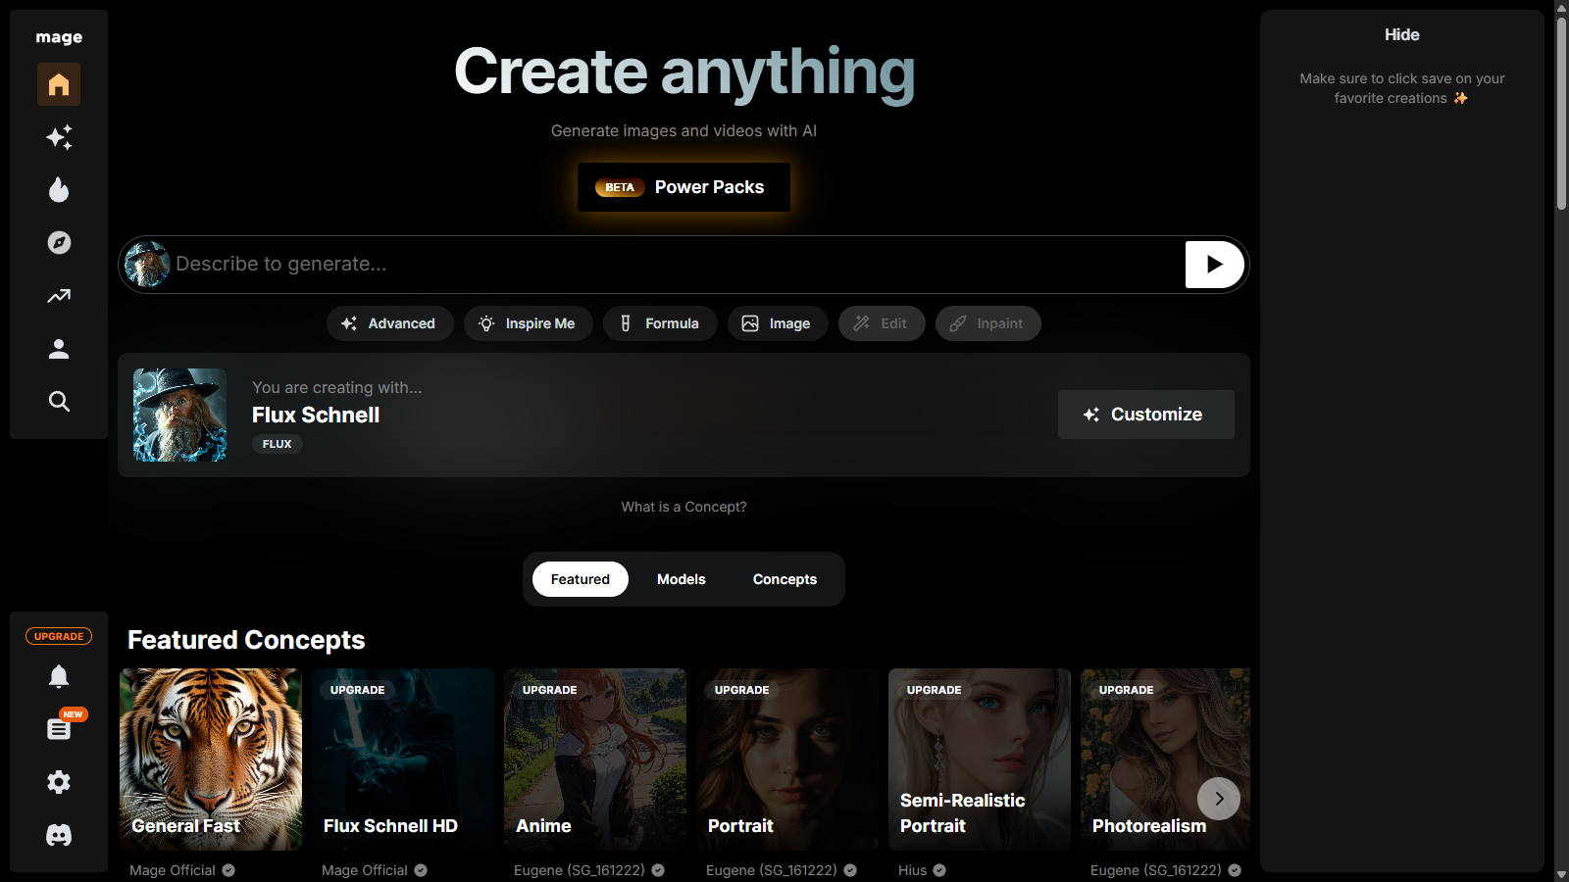Open the Discord icon in sidebar

59,835
